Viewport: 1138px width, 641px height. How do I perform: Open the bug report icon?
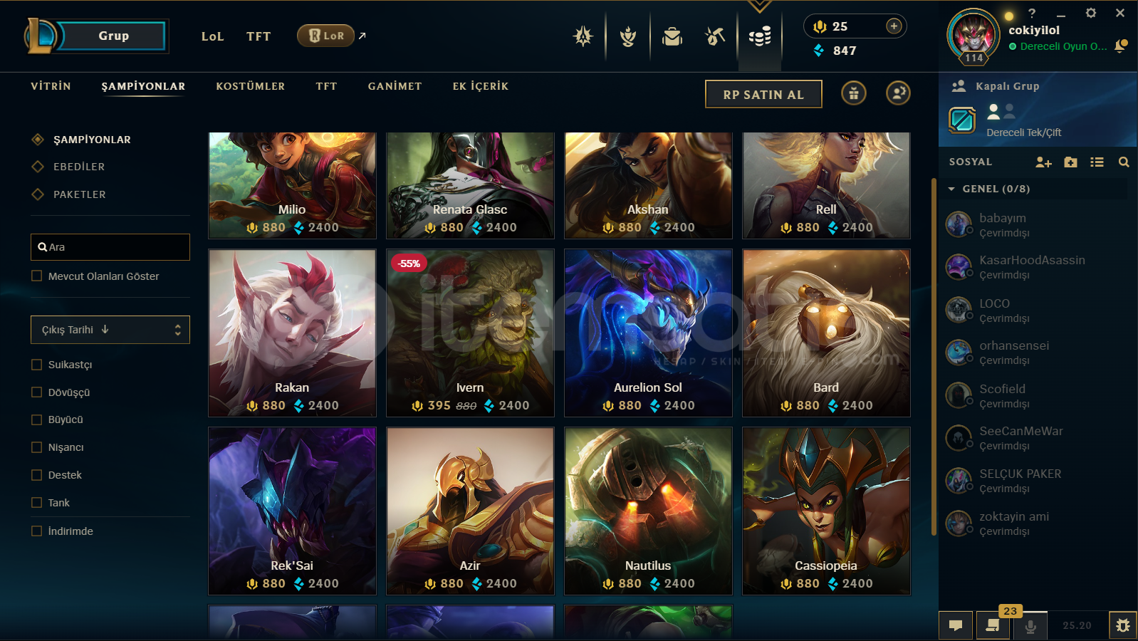coord(1123,625)
